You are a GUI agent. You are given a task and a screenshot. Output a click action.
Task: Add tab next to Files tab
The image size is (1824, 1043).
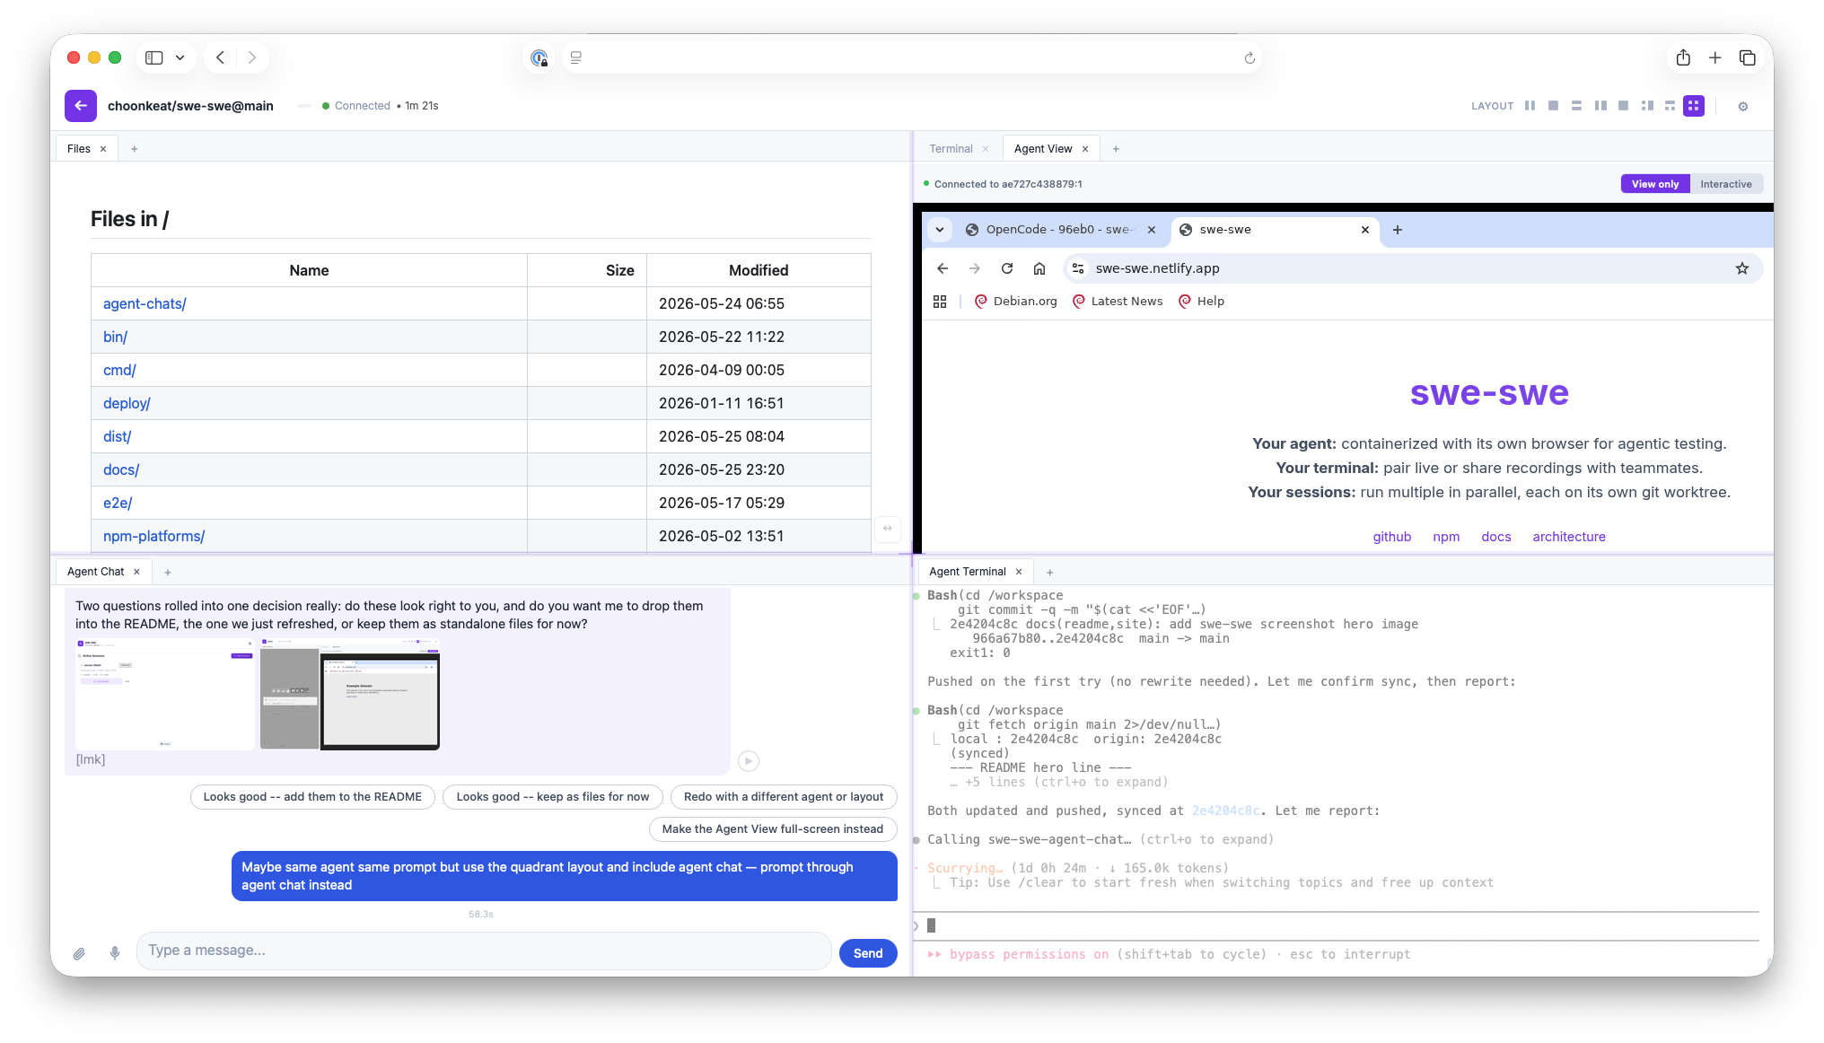134,149
